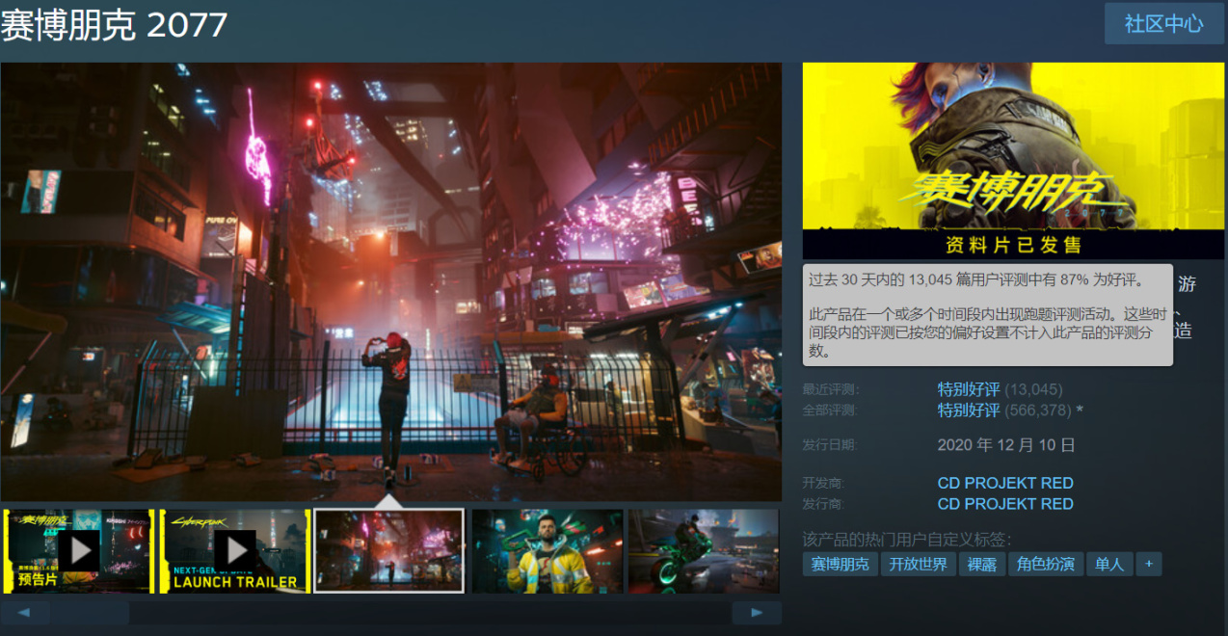1228x636 pixels.
Task: Select the yellow-jacket character screenshot thumbnail
Action: (546, 550)
